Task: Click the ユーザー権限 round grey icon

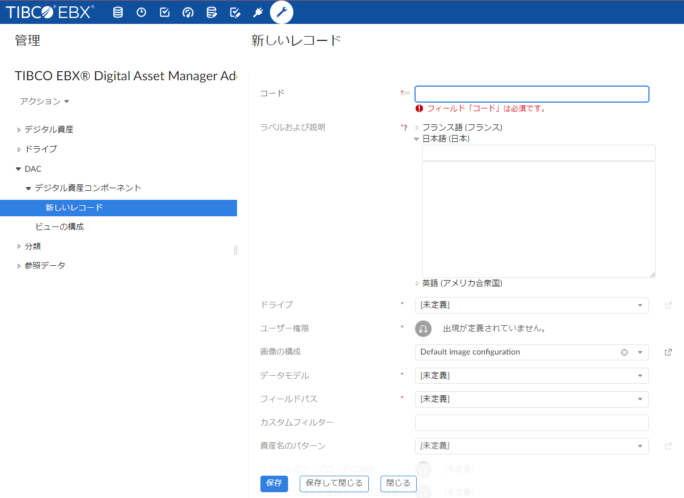Action: pos(423,328)
